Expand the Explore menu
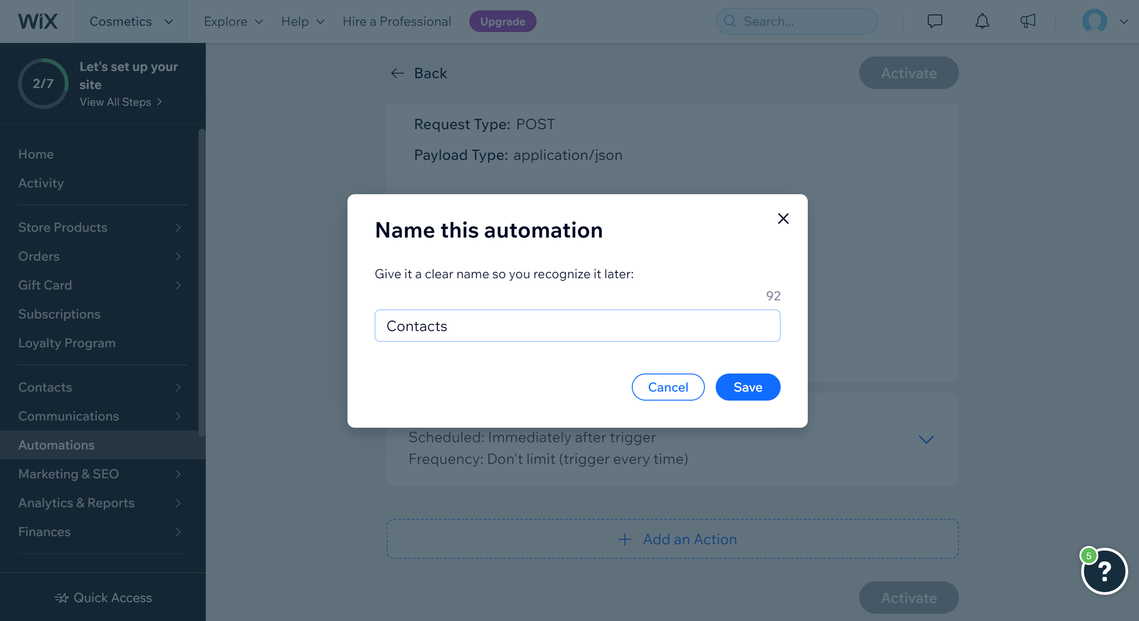The width and height of the screenshot is (1139, 621). tap(233, 21)
